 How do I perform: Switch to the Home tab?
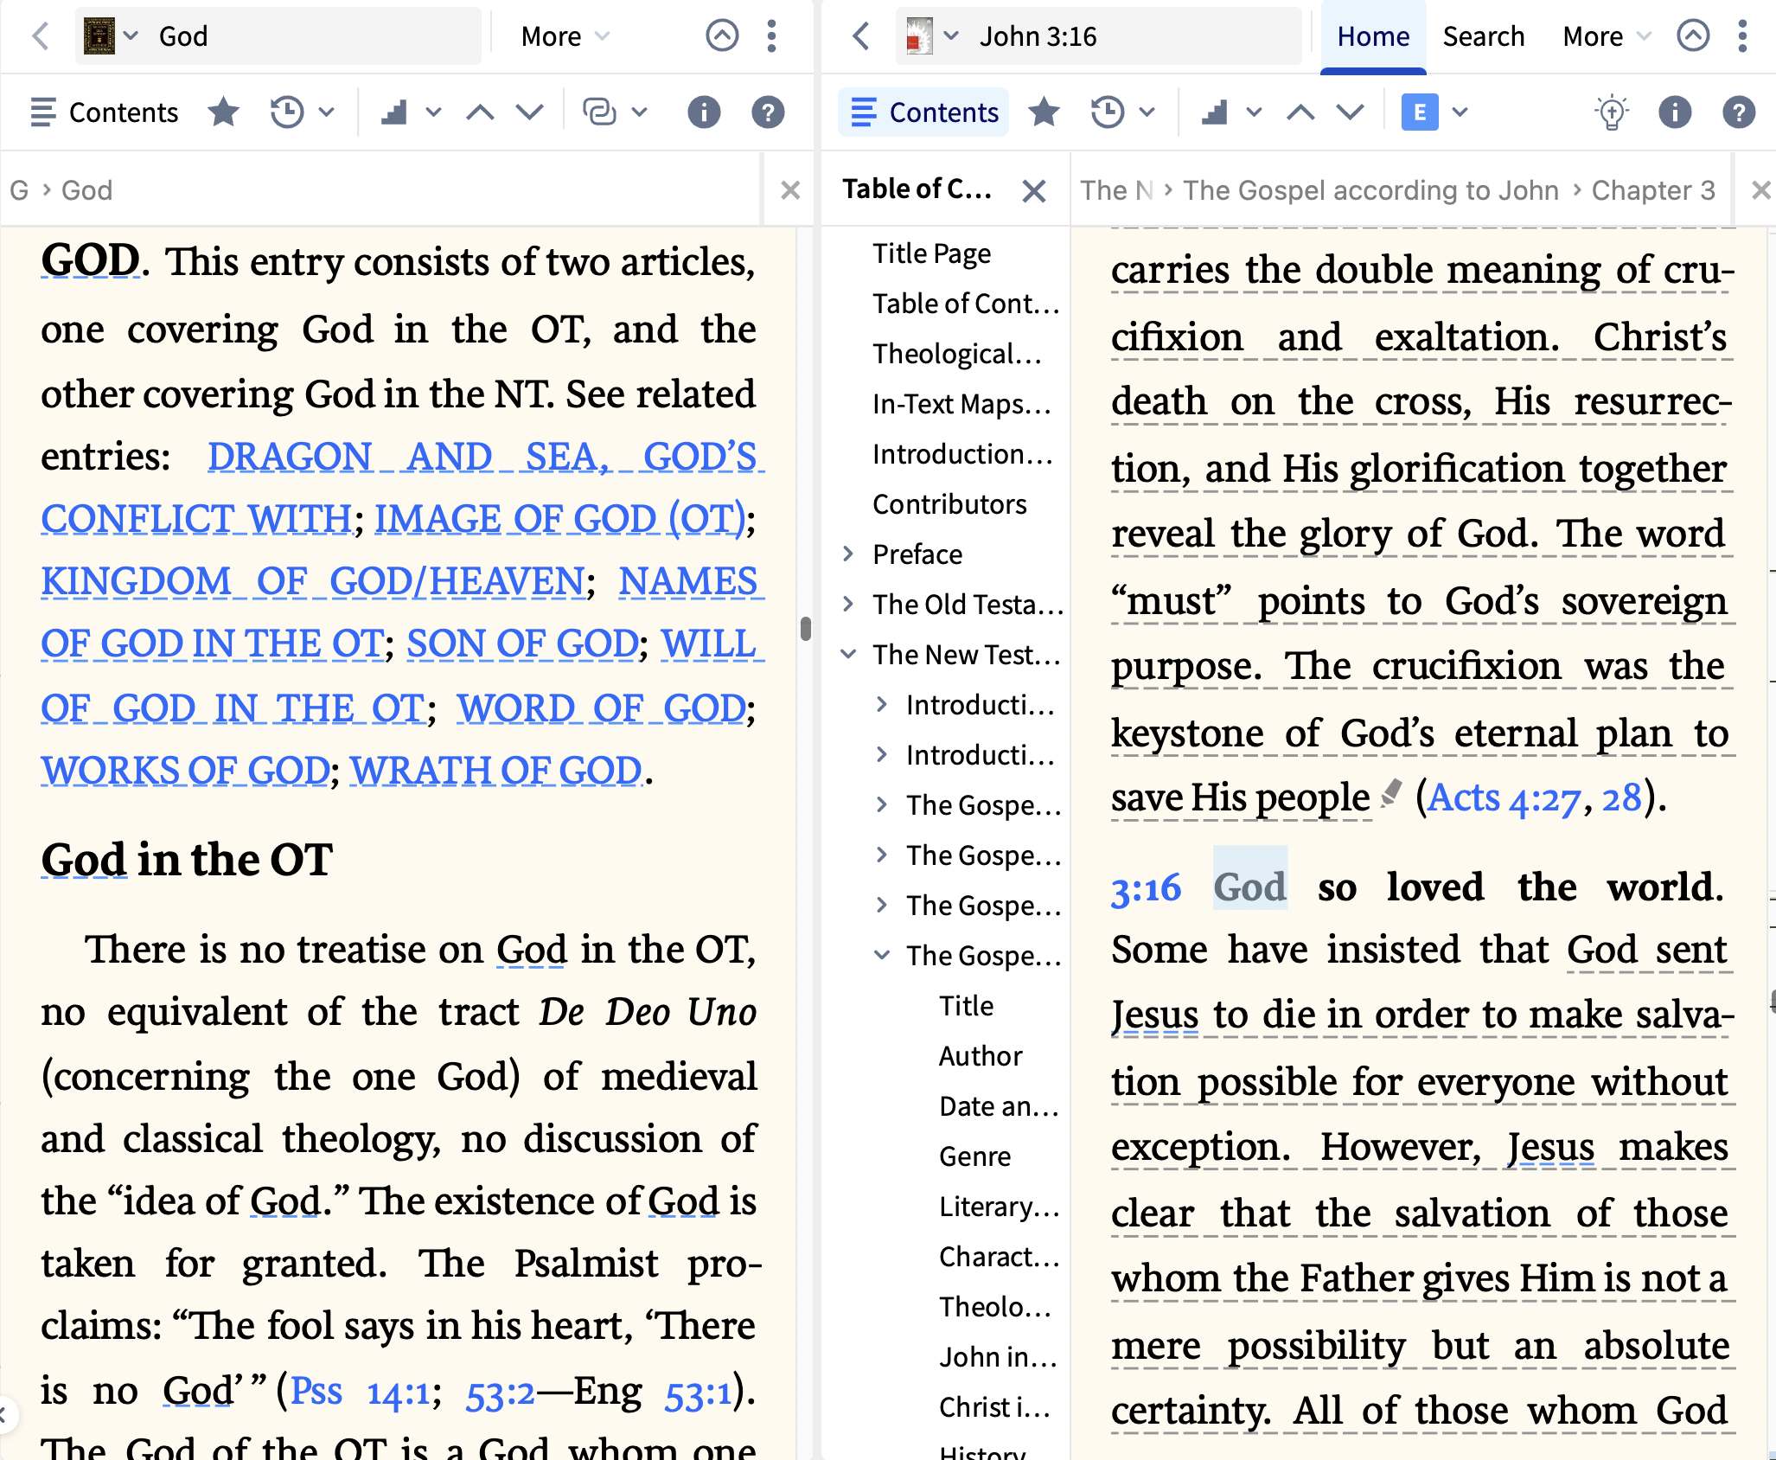(1373, 36)
